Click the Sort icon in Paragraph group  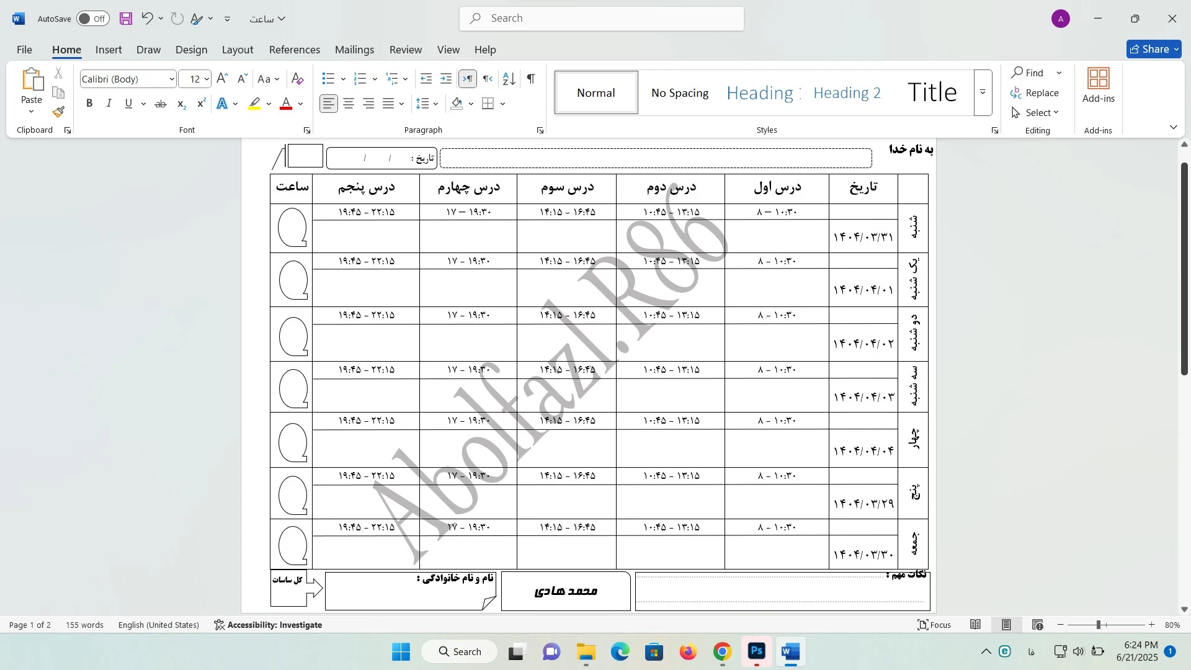coord(509,79)
